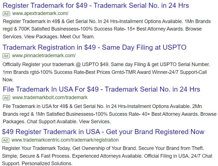The height and width of the screenshot is (166, 218).
Task: Click the www.apextrademark.com/ URL
Action: 40,13
